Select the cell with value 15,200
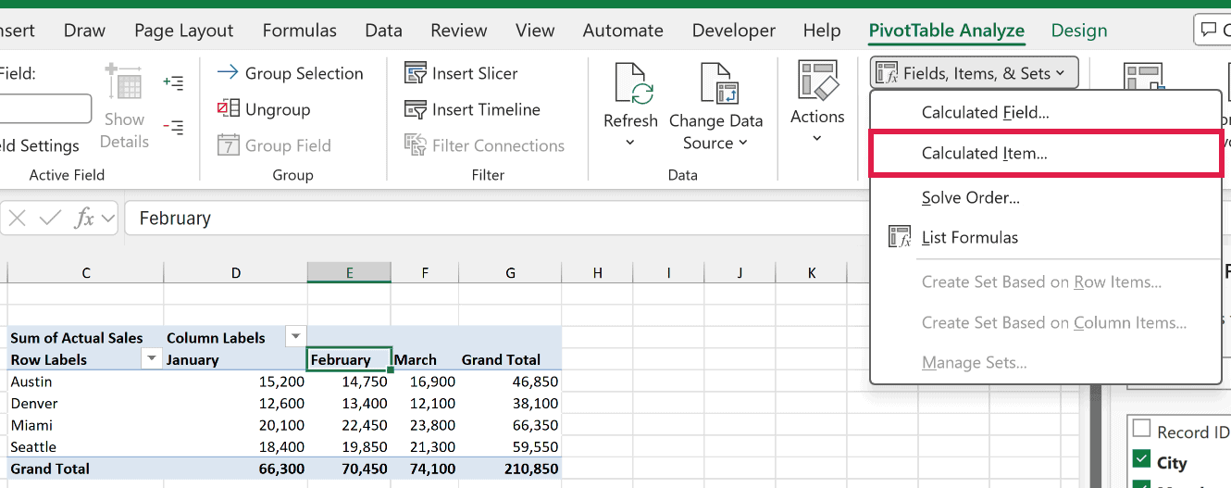The image size is (1231, 488). tap(235, 382)
